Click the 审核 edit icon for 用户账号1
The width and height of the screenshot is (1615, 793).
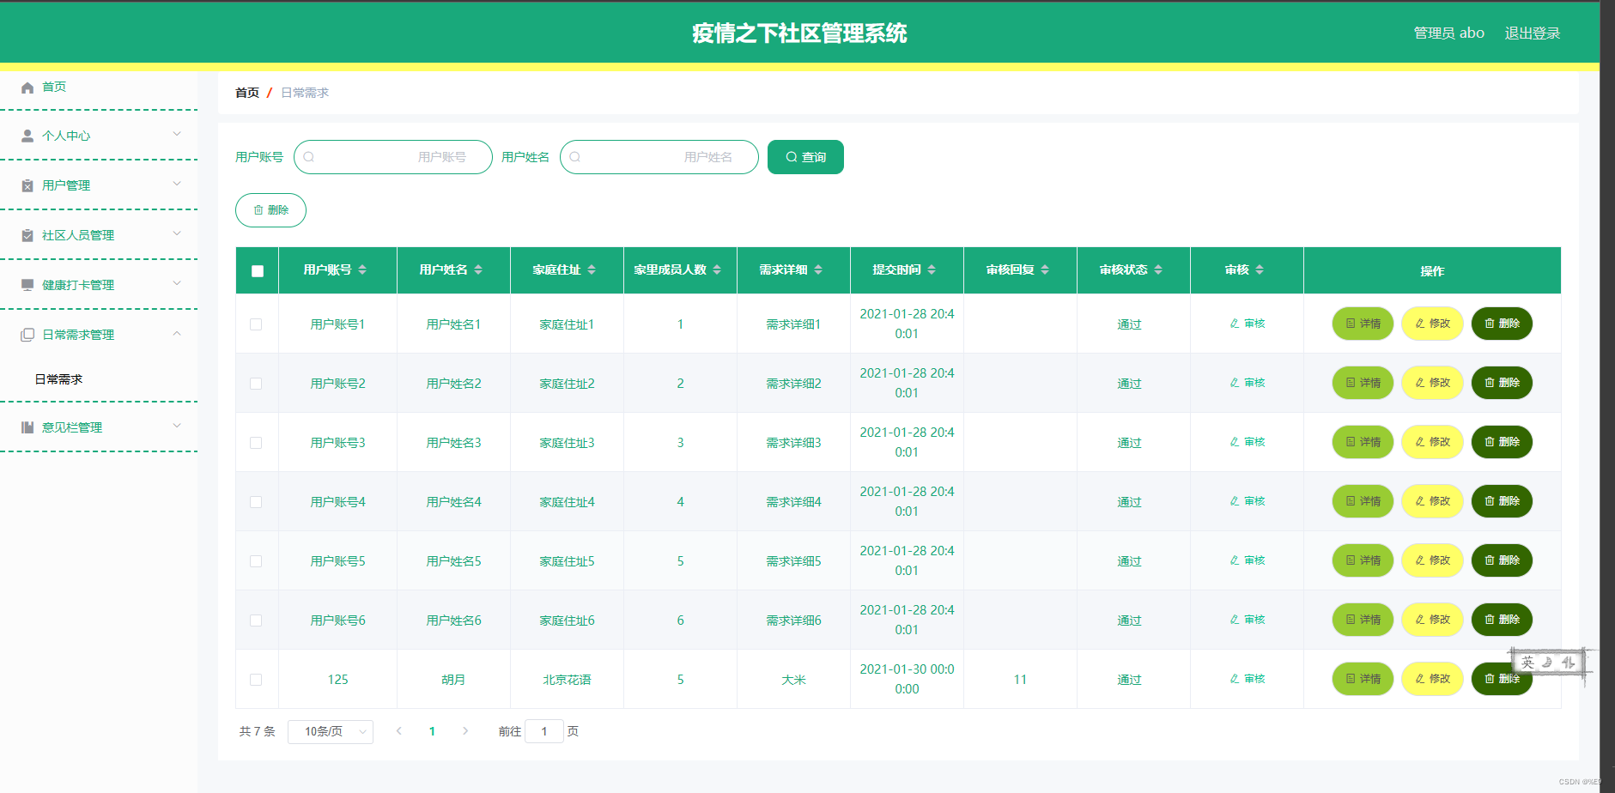pos(1235,324)
